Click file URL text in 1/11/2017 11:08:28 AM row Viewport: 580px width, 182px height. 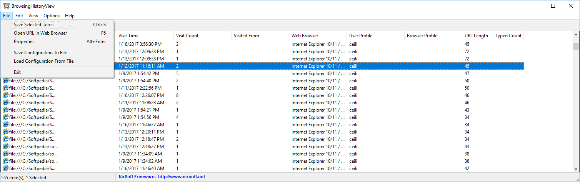[32, 103]
